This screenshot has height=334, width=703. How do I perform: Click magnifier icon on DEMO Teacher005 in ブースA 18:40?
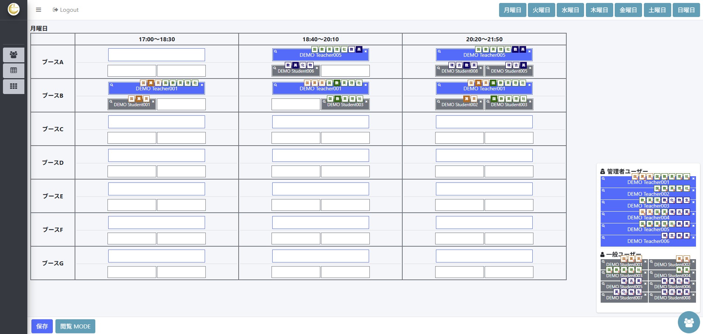point(276,52)
